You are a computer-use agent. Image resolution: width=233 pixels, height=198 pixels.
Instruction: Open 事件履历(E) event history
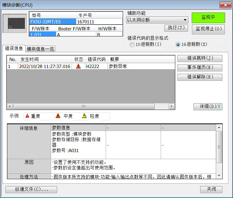click(200, 68)
